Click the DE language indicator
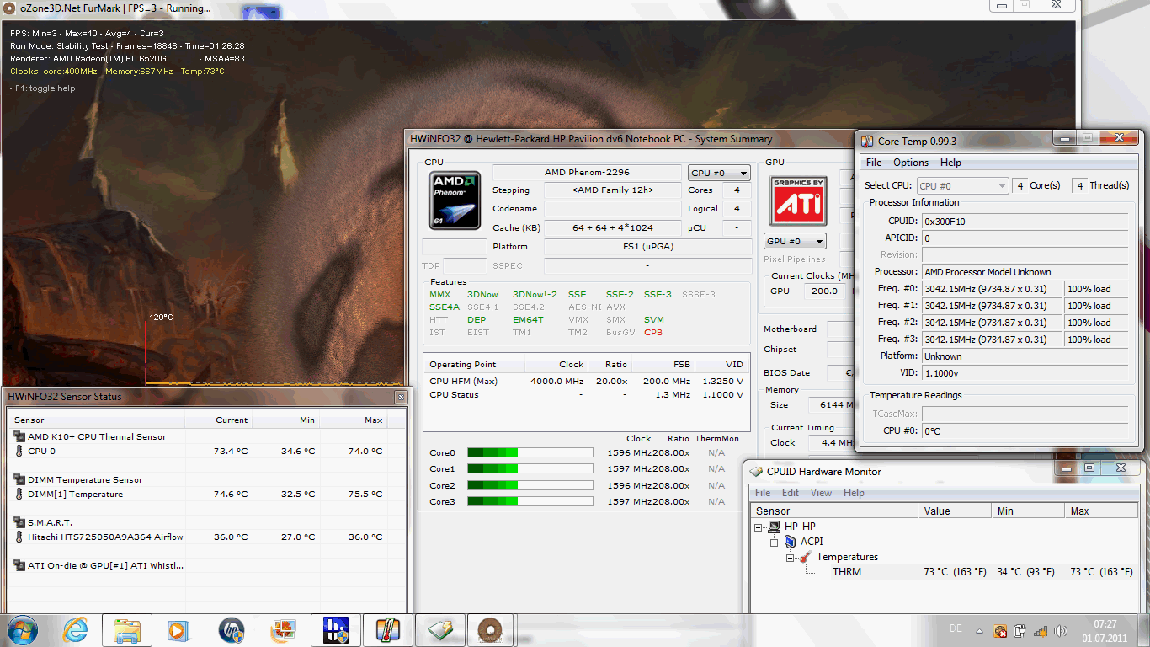 pyautogui.click(x=956, y=628)
